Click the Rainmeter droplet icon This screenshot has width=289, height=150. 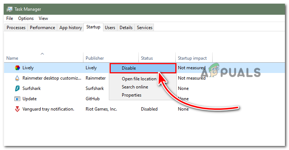click(17, 78)
